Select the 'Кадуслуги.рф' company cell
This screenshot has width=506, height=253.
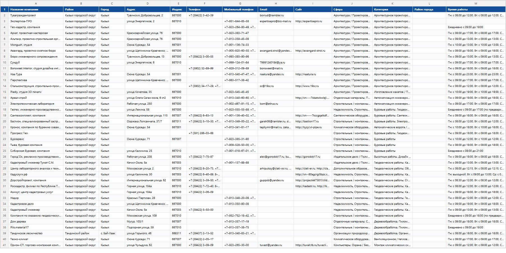[36, 174]
